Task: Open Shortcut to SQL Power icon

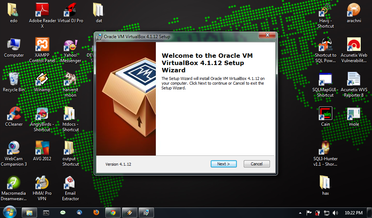Action: [325, 50]
